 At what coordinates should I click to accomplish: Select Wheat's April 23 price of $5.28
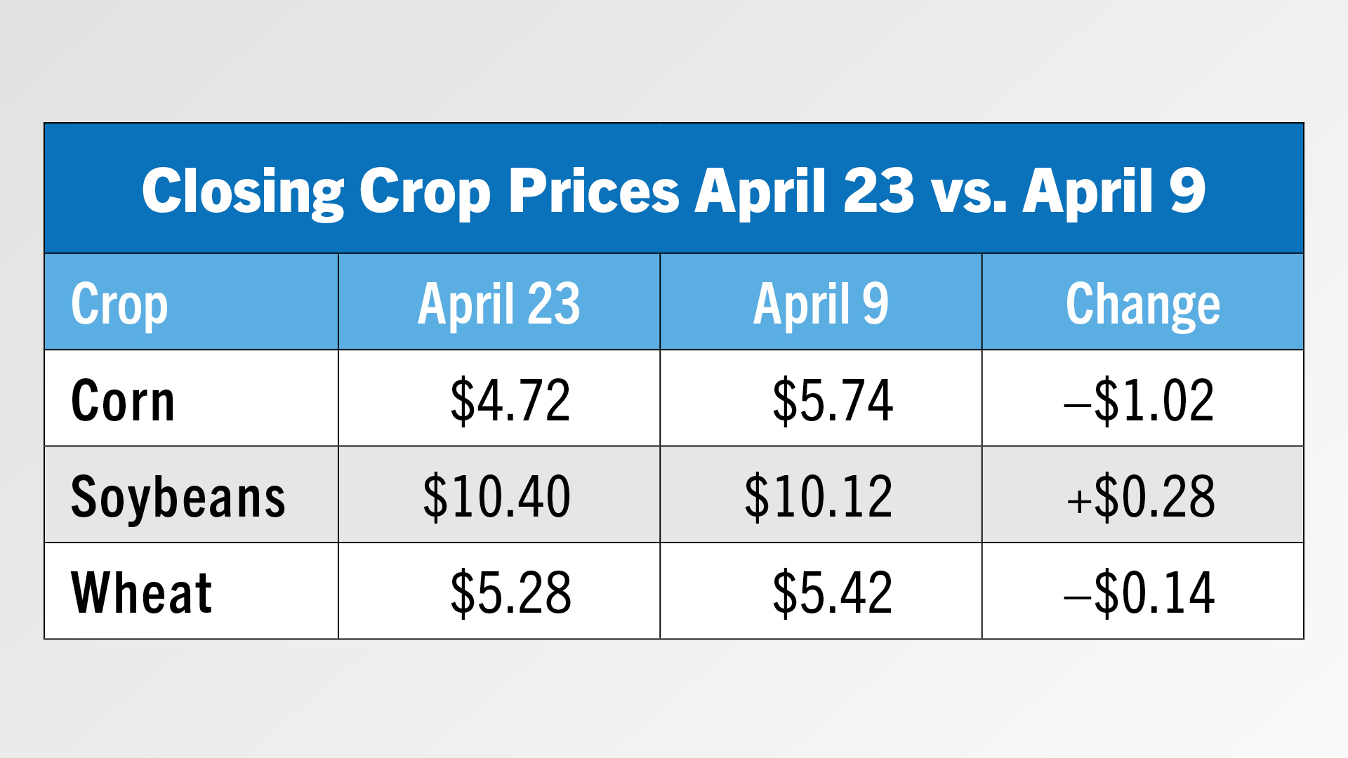(x=511, y=592)
